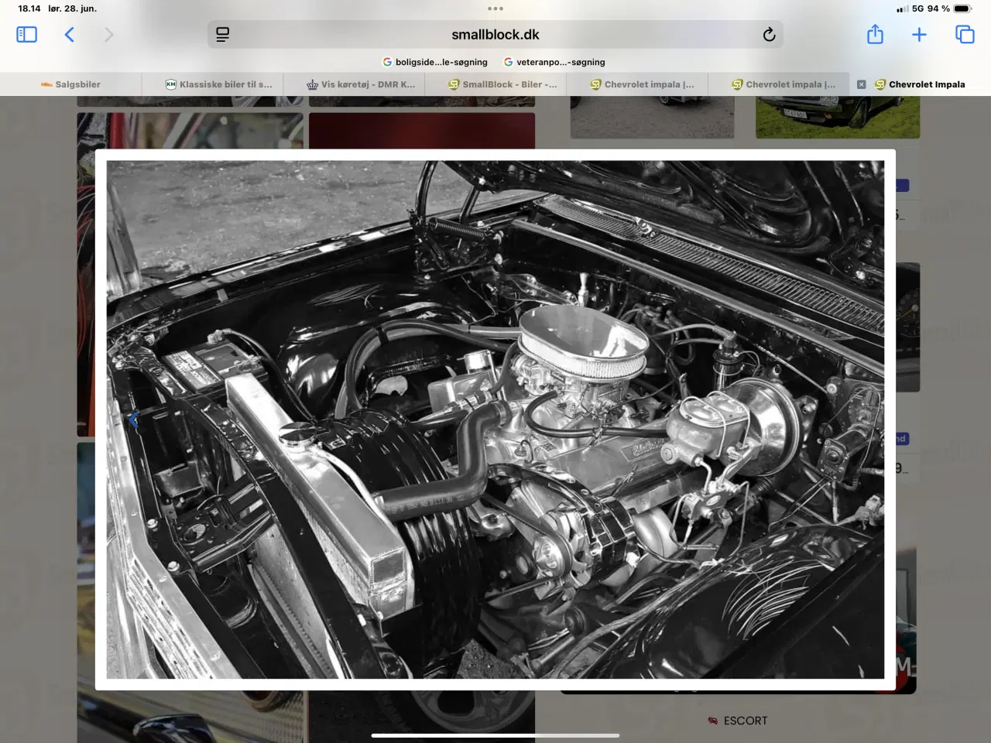Open the share sheet

[x=875, y=34]
